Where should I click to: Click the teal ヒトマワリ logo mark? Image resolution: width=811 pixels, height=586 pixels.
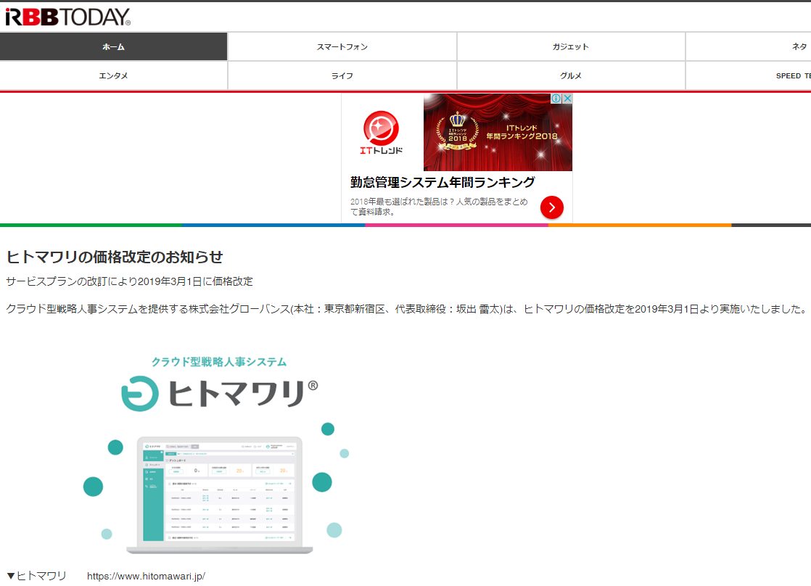[x=138, y=393]
